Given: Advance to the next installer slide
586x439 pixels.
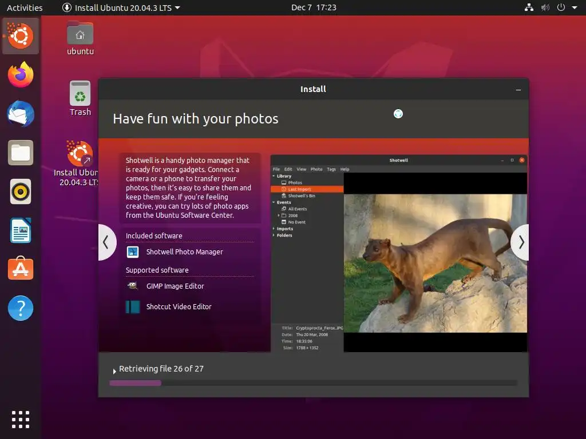Looking at the screenshot, I should pyautogui.click(x=520, y=242).
